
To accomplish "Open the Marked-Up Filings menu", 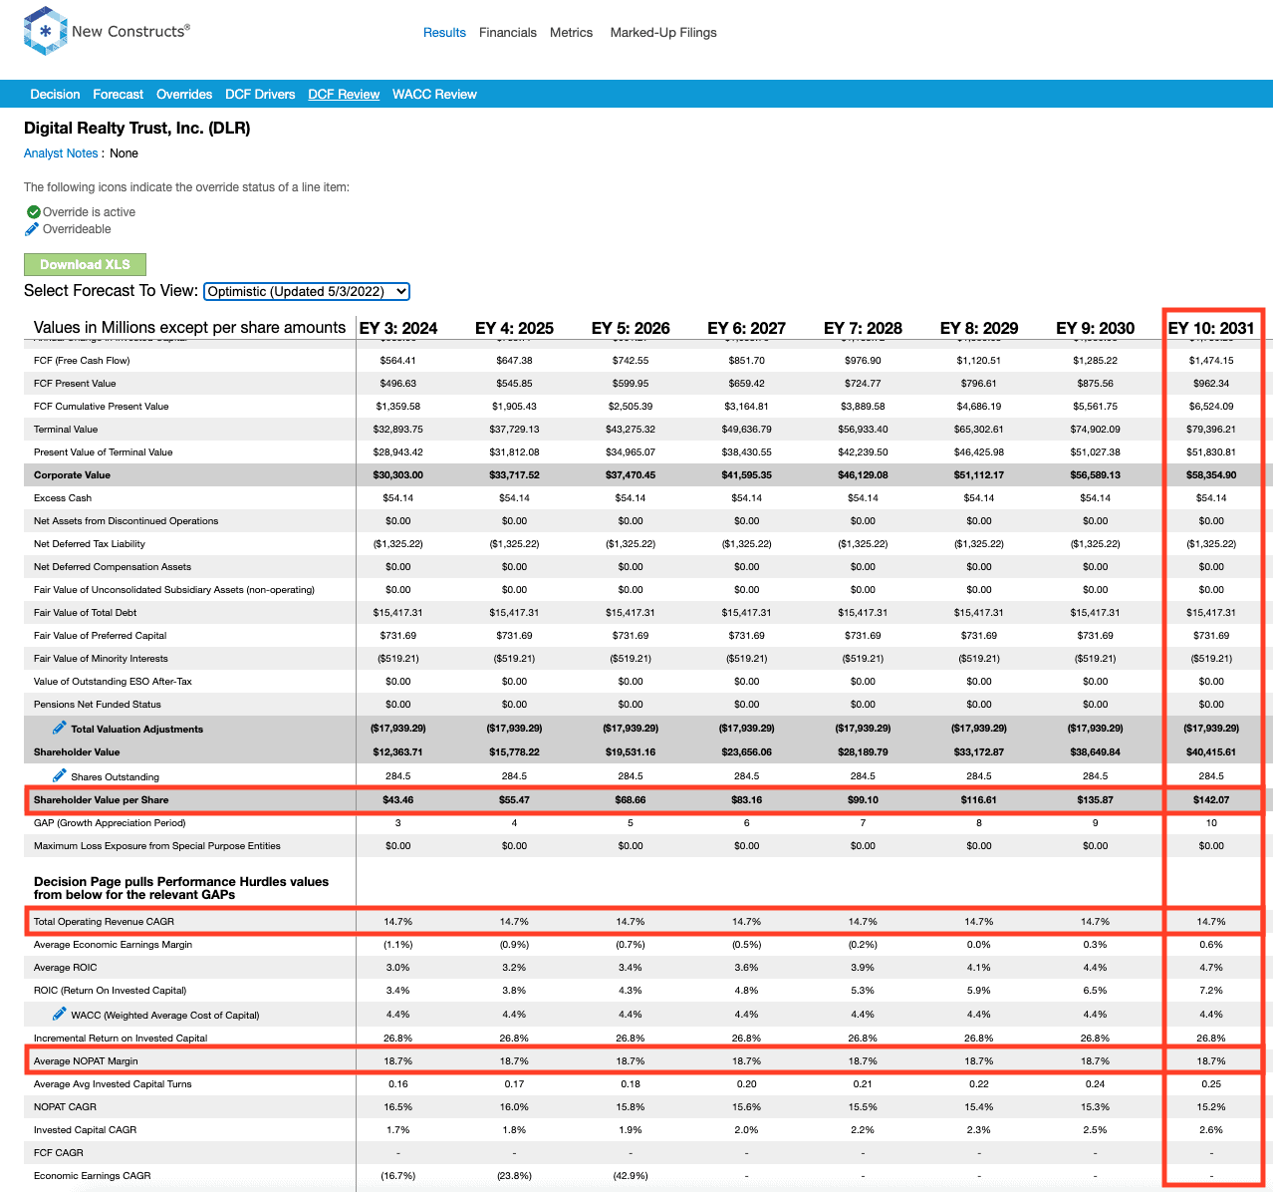I will pyautogui.click(x=663, y=33).
